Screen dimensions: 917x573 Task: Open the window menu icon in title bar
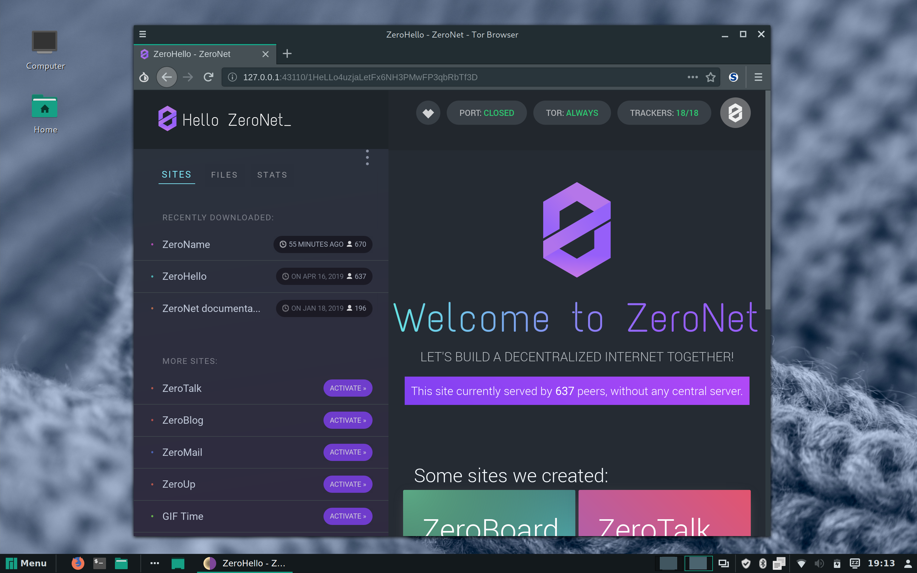click(142, 34)
